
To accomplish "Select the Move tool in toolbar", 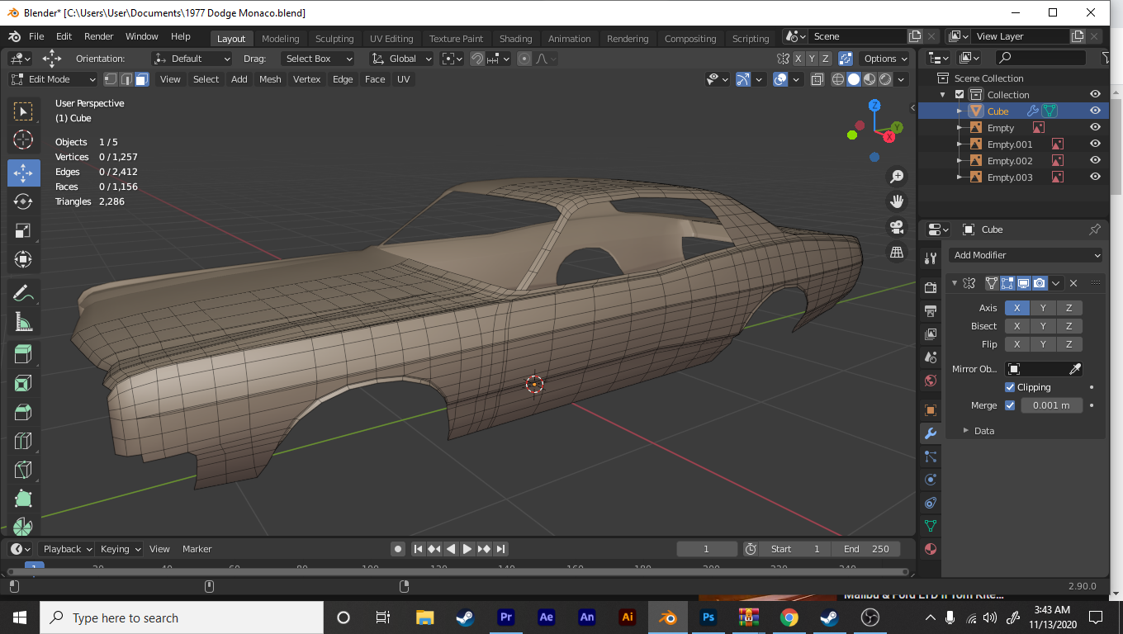I will pos(23,173).
